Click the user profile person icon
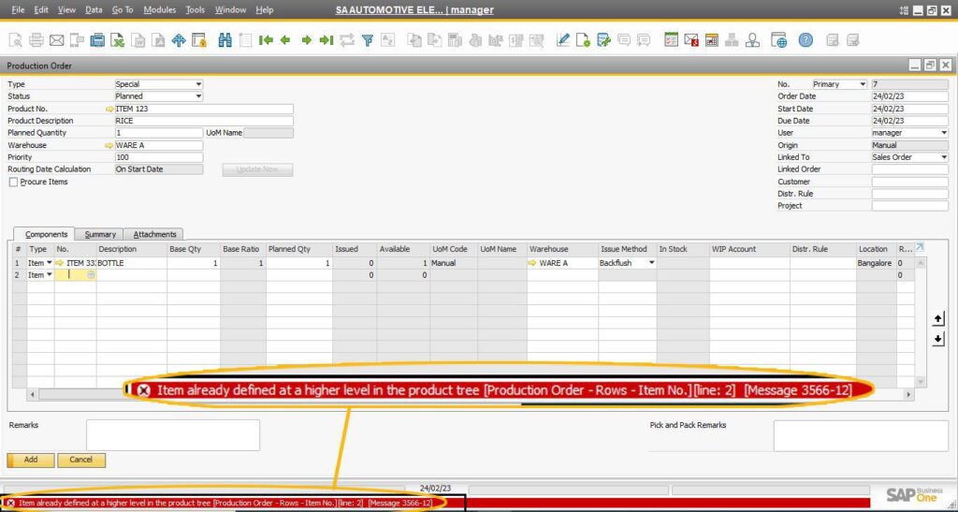The image size is (958, 512). coord(753,40)
